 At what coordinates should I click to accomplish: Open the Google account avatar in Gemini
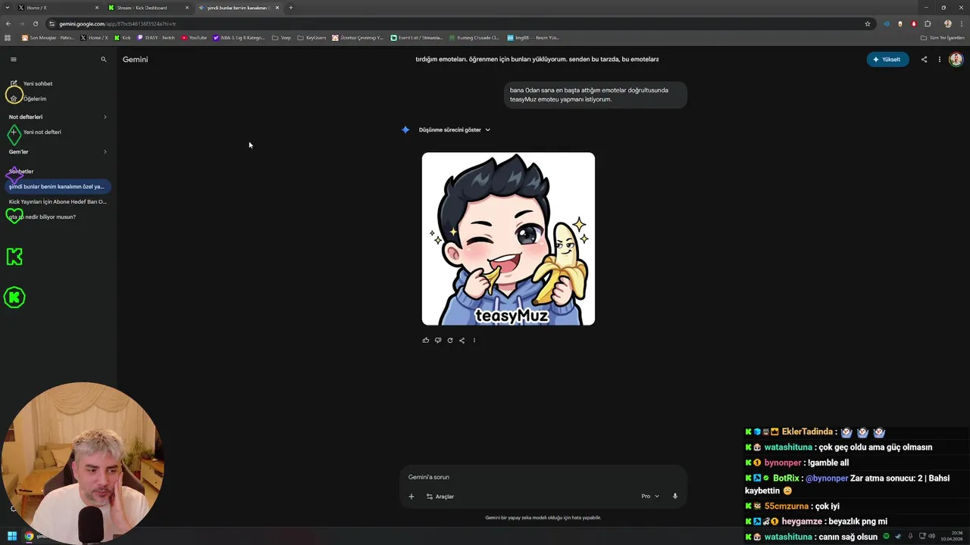coord(956,59)
